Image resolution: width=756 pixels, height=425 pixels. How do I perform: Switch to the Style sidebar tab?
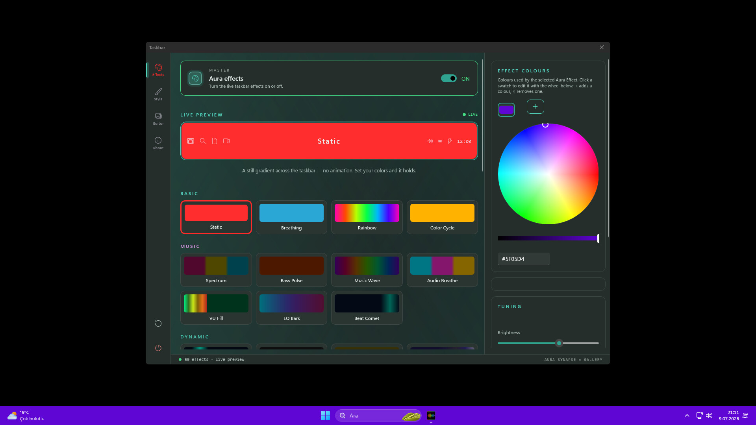(158, 94)
